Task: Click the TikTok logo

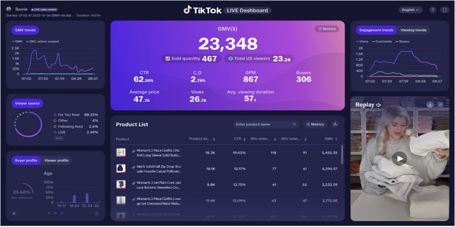Action: tap(202, 10)
